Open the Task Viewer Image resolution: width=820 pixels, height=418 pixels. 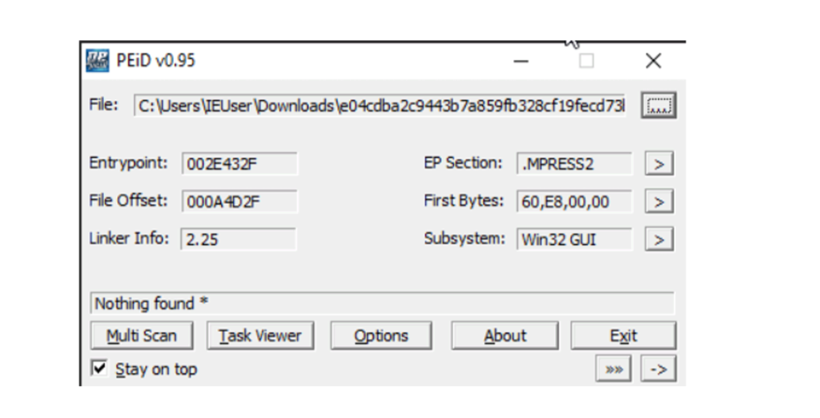[260, 336]
